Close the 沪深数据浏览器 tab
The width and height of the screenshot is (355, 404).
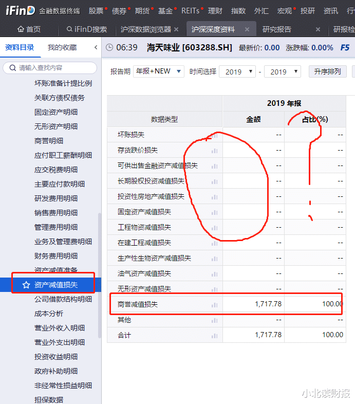[x=176, y=29]
